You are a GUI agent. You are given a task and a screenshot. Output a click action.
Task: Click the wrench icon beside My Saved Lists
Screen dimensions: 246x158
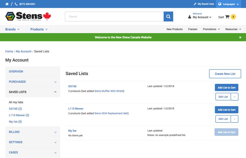pos(195,4)
